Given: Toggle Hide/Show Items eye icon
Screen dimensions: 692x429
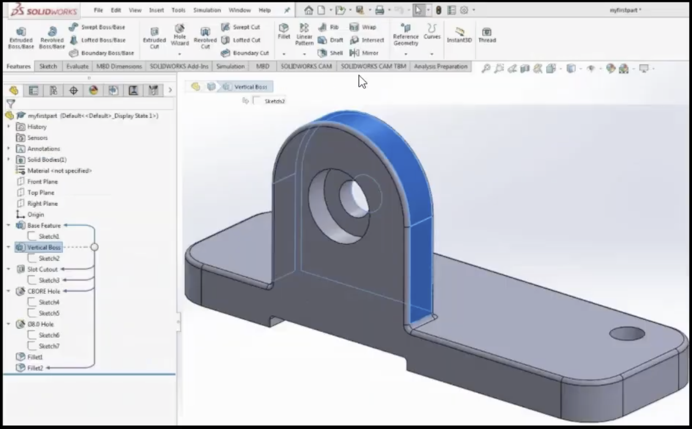Looking at the screenshot, I should (x=591, y=69).
